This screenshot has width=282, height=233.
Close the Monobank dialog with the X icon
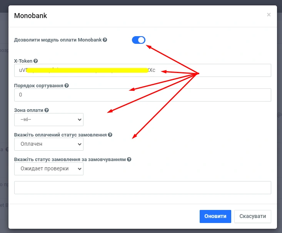(x=269, y=15)
